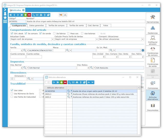164x139 pixels.
Task: Open Comport. Ubicaciones dropdown
Action: (x=142, y=39)
